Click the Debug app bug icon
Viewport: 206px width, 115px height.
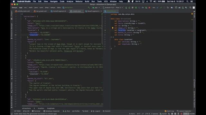click(x=136, y=8)
